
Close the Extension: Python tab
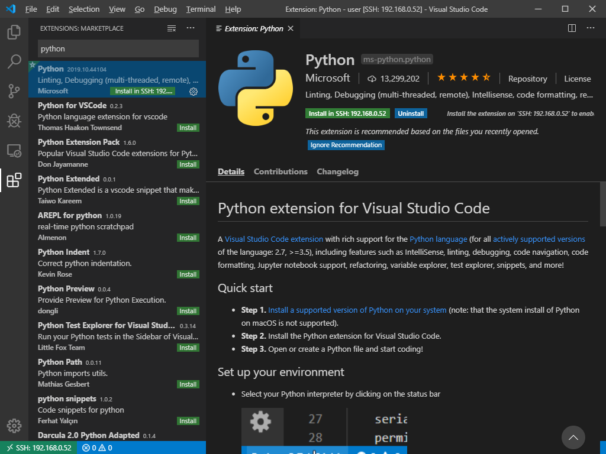click(x=291, y=28)
